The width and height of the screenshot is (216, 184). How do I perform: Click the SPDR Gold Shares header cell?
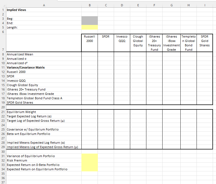204,43
